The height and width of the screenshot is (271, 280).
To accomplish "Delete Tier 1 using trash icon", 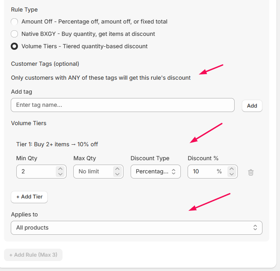I will (251, 172).
